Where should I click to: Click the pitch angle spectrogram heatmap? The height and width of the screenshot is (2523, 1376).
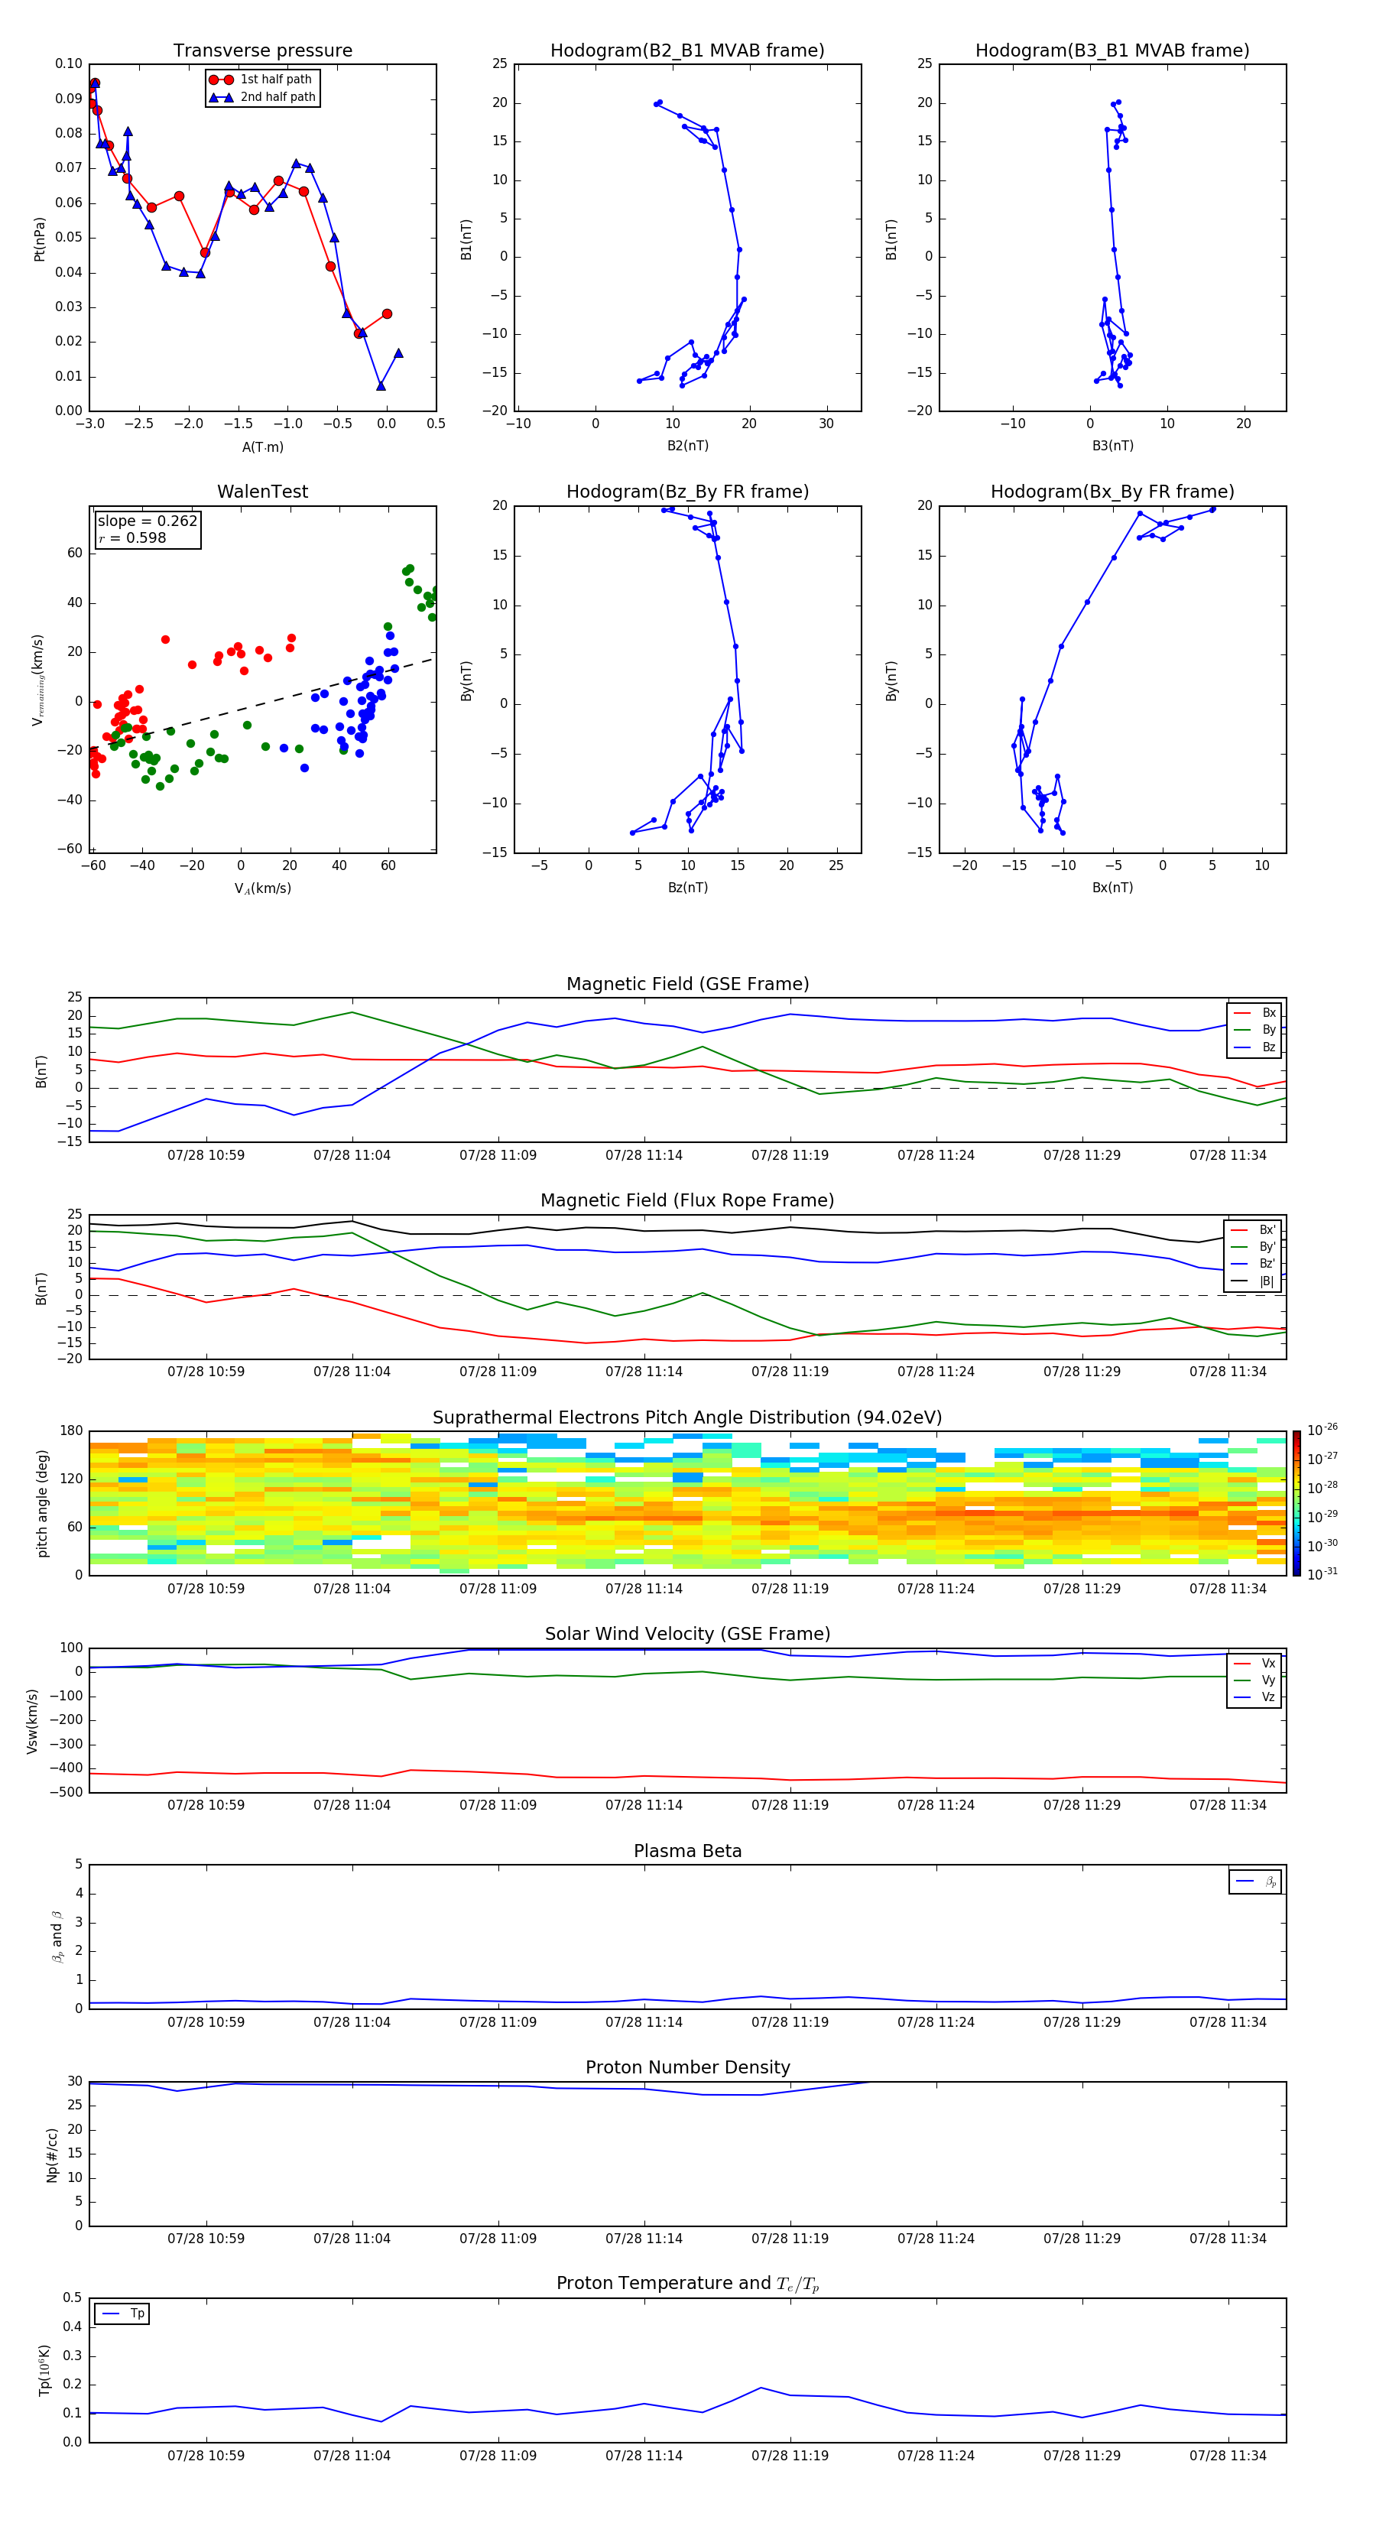[x=687, y=1503]
